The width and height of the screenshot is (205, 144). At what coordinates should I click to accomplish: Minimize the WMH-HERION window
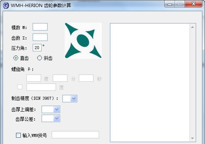tap(170, 4)
